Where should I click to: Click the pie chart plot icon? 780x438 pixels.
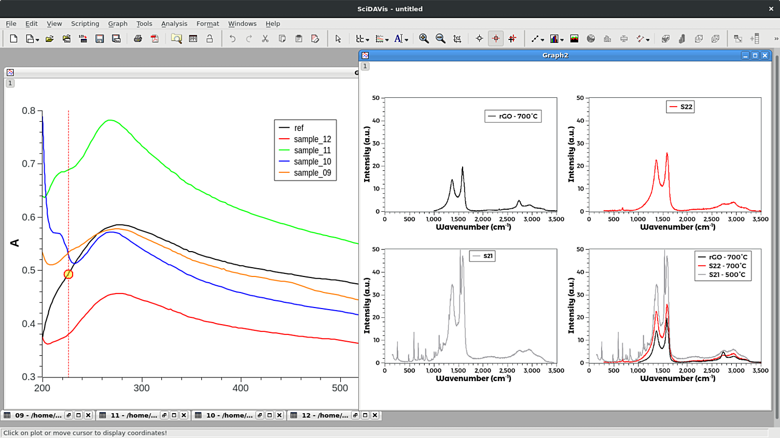[591, 39]
